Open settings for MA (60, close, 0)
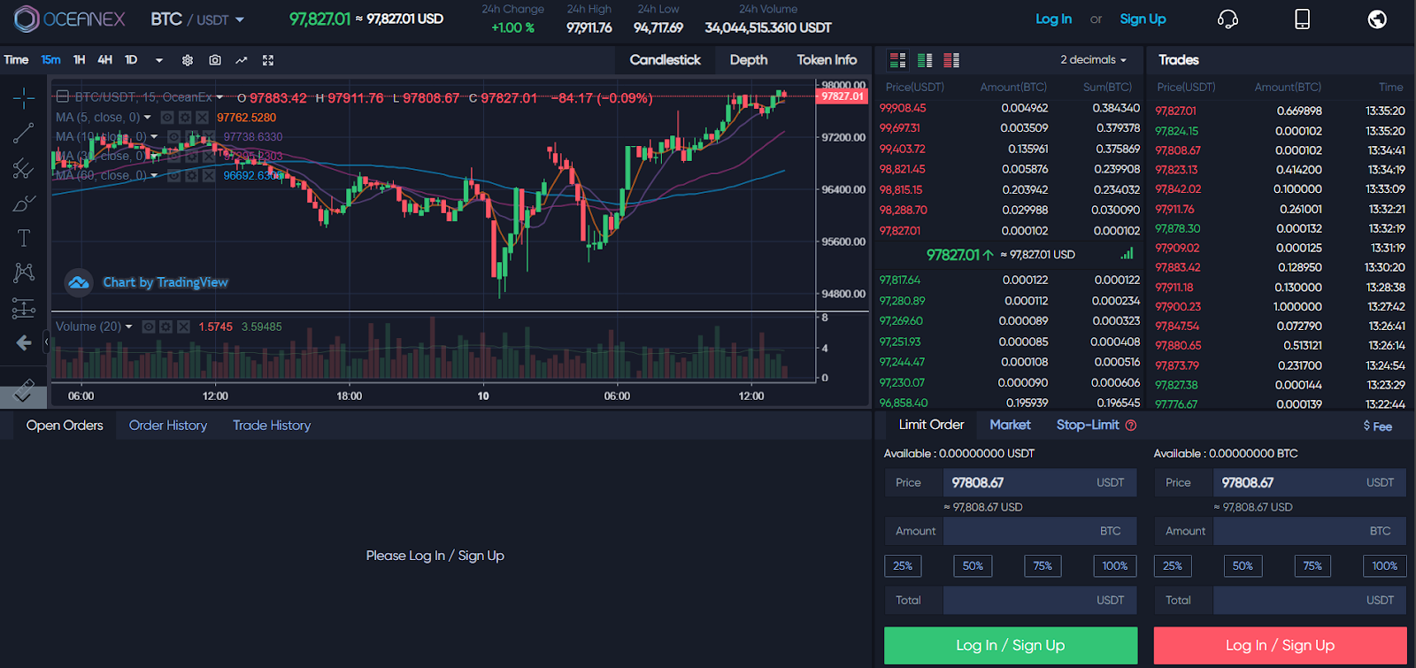1416x668 pixels. click(x=191, y=175)
